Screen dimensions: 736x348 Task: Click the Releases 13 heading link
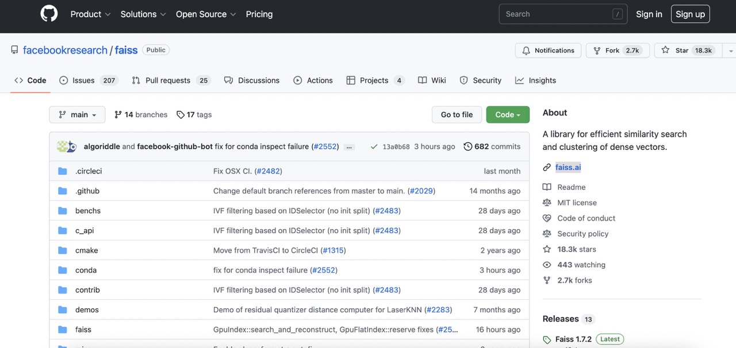coord(568,319)
